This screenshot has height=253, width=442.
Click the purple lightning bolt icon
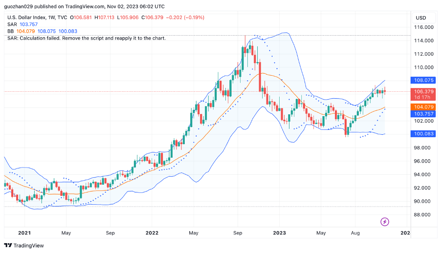(385, 222)
